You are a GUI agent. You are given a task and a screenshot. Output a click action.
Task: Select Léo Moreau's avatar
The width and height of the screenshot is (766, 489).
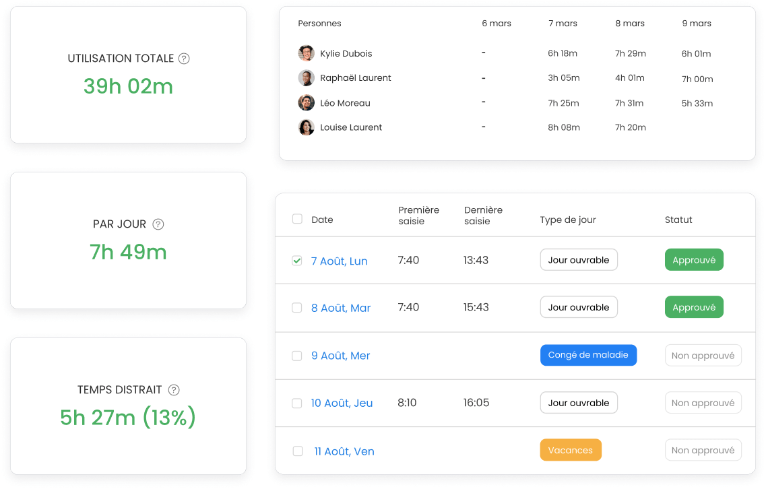[307, 102]
